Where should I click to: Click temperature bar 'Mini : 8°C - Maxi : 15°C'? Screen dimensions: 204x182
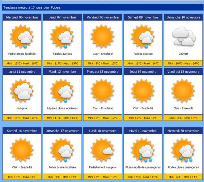coord(103,63)
